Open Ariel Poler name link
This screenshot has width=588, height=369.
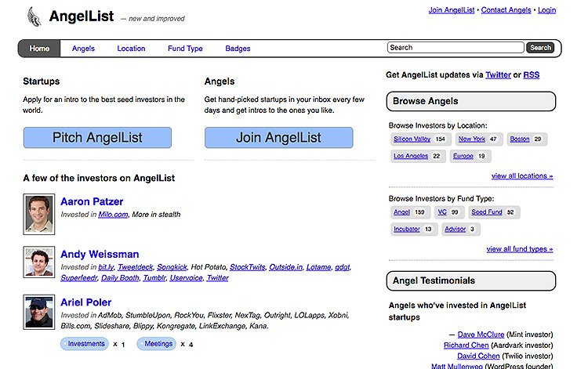(x=86, y=302)
